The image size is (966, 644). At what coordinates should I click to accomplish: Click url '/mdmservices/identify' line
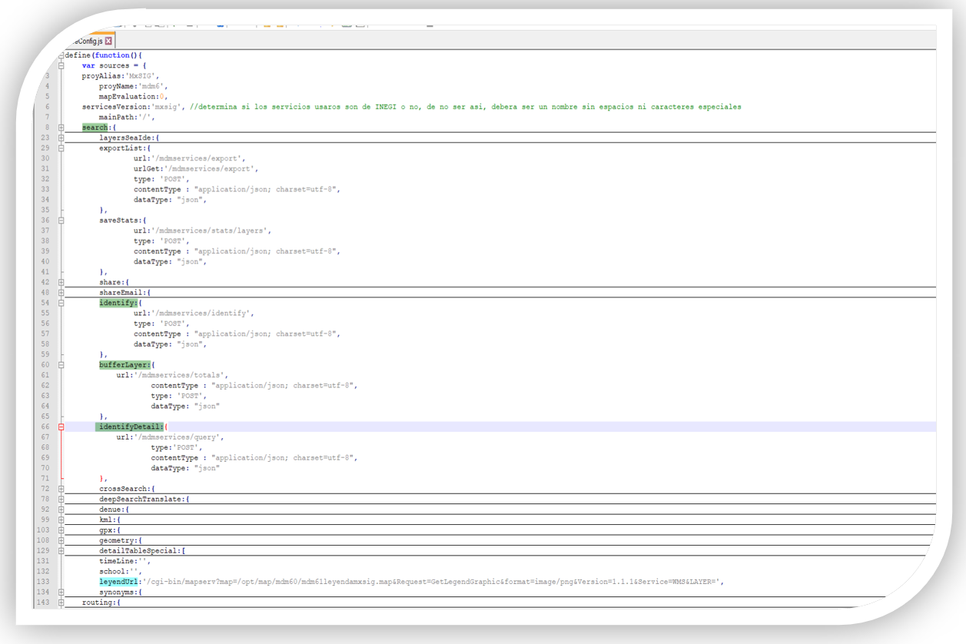tap(194, 314)
